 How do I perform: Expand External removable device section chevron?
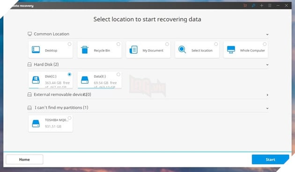click(x=267, y=95)
